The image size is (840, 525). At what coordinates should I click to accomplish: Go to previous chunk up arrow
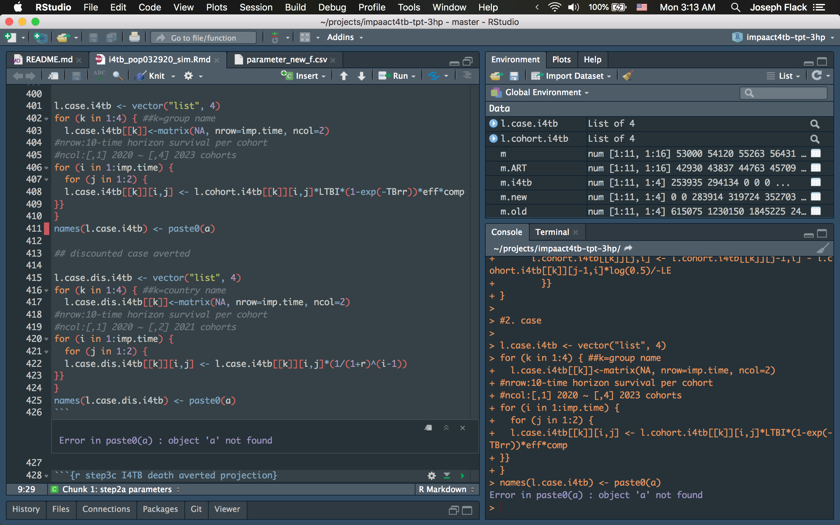pos(344,76)
